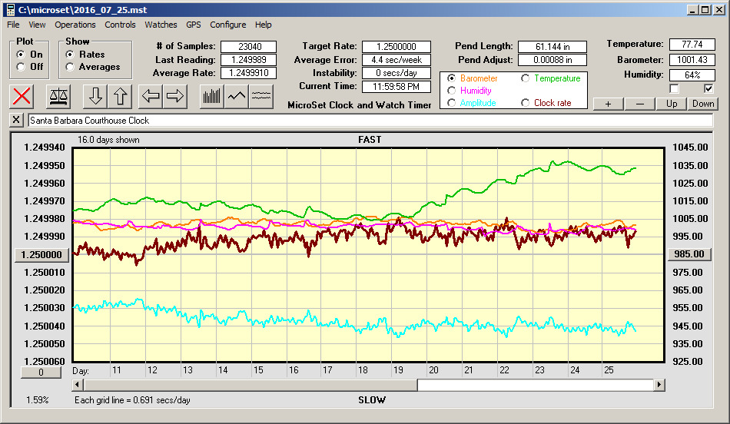Click the red X delete icon
This screenshot has width=730, height=424.
22,96
